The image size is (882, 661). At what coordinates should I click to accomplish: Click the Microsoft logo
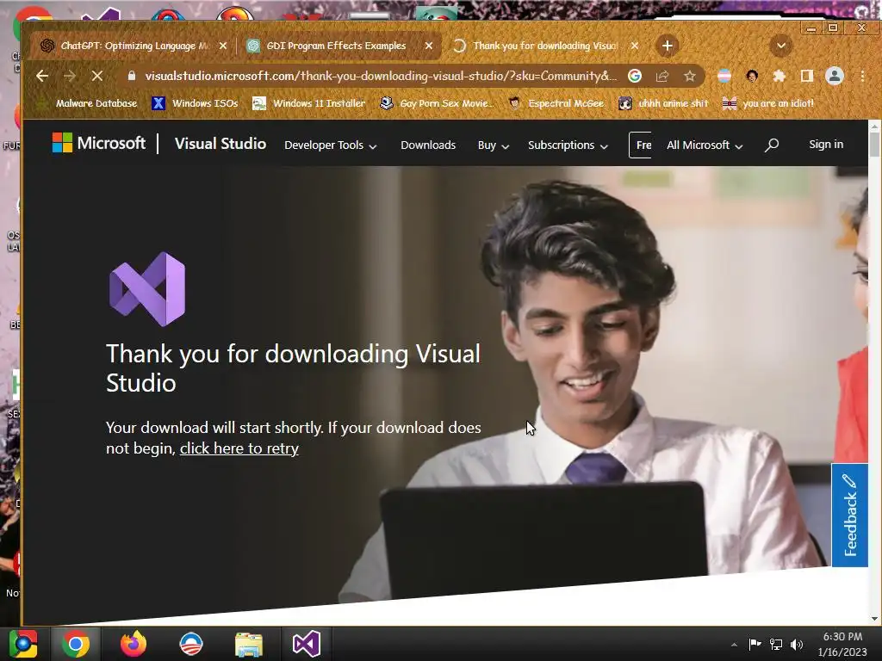click(99, 144)
